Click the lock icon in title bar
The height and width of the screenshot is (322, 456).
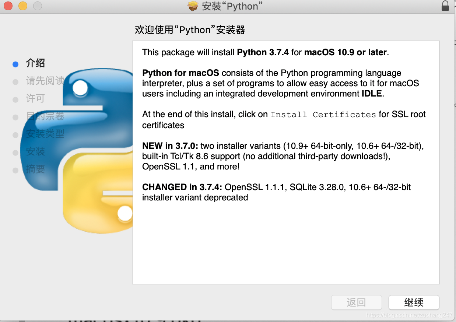446,6
